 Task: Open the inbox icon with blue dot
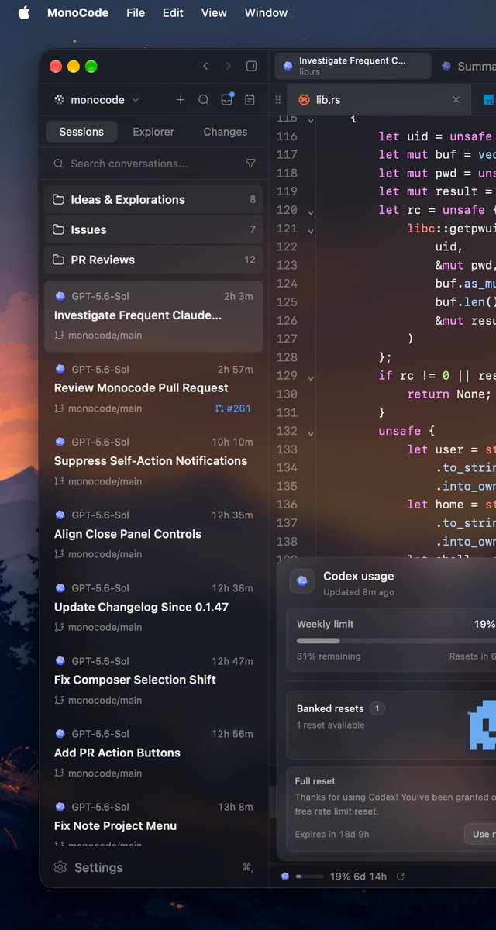tap(227, 99)
